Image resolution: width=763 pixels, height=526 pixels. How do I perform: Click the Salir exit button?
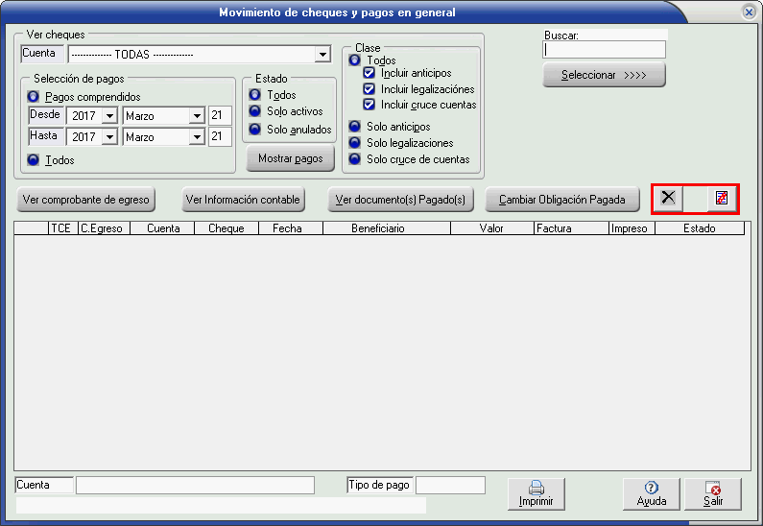click(x=713, y=493)
